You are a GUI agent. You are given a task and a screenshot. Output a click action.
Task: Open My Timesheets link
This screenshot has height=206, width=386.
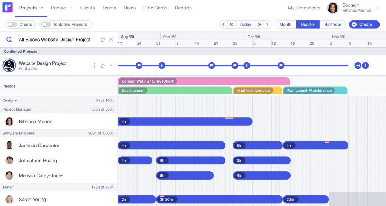(x=304, y=8)
